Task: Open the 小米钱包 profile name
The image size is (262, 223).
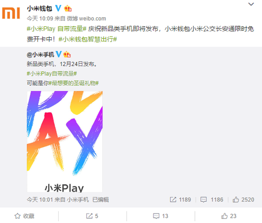Action: click(x=40, y=8)
